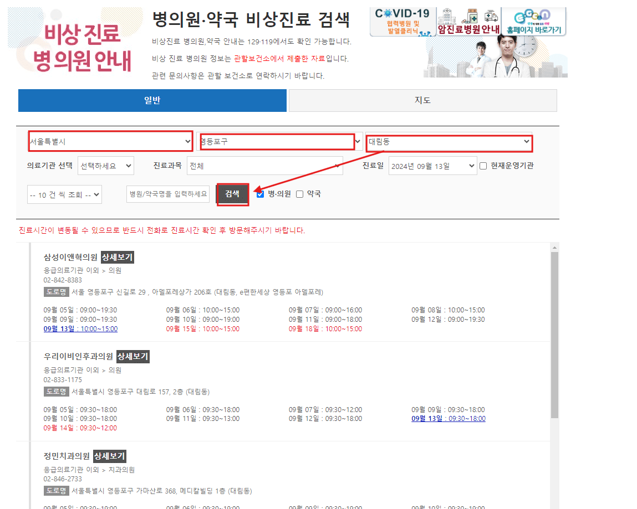637x509 pixels.
Task: Open COVID-19 partner hospital banner
Action: [402, 22]
